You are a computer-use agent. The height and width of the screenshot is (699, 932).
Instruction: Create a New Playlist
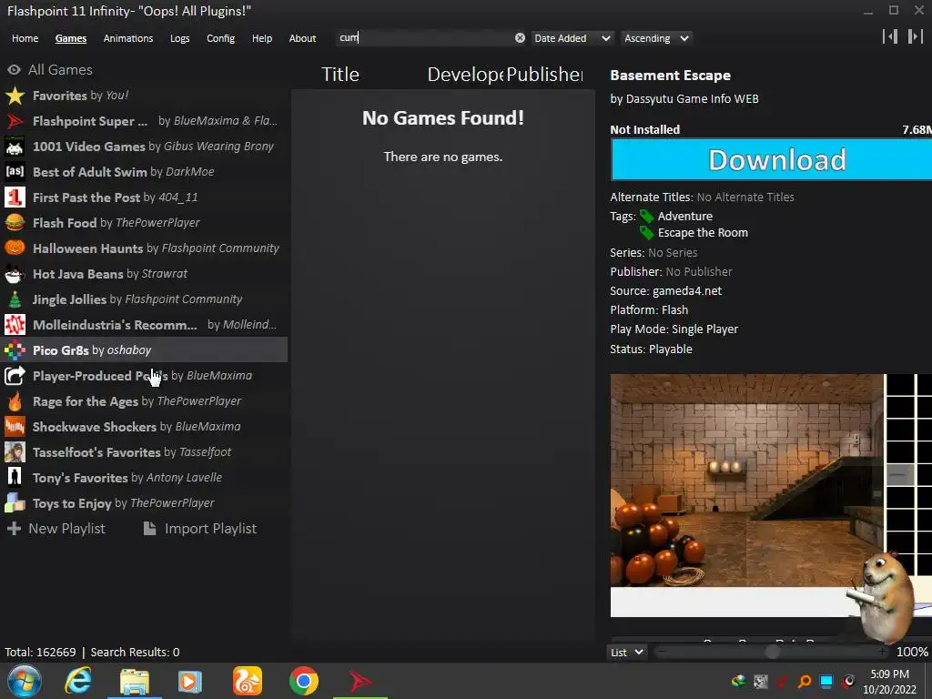click(x=56, y=529)
